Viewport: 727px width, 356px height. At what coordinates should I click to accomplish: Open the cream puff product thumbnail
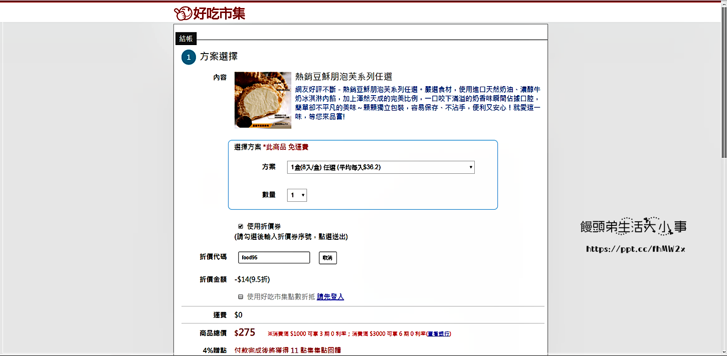coord(263,100)
